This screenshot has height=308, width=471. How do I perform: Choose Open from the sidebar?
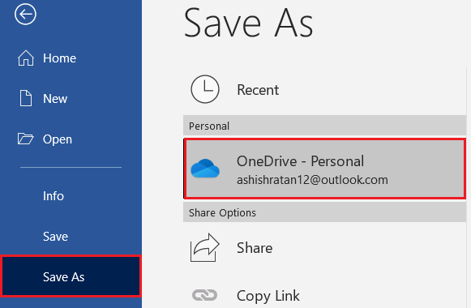pyautogui.click(x=58, y=139)
